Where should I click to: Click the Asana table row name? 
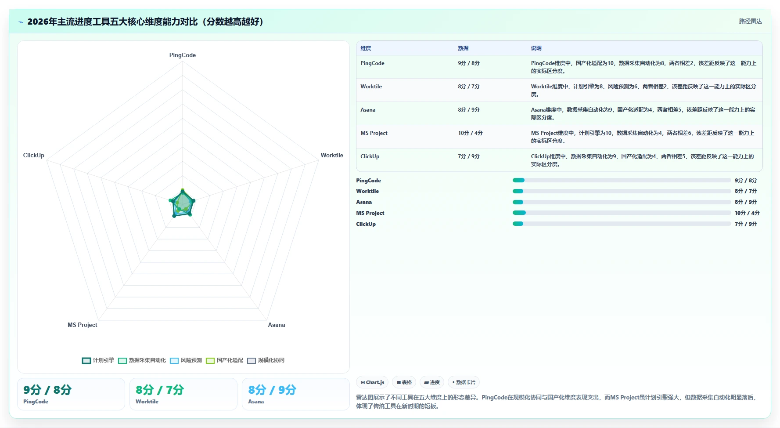coord(368,110)
